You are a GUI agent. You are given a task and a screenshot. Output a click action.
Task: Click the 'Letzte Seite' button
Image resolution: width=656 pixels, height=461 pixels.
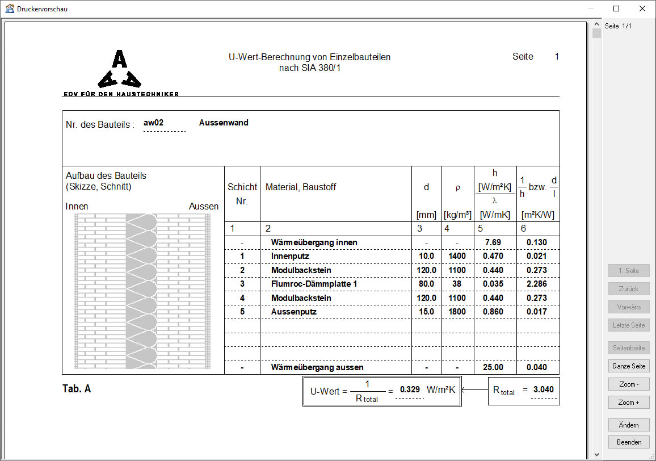coord(629,325)
